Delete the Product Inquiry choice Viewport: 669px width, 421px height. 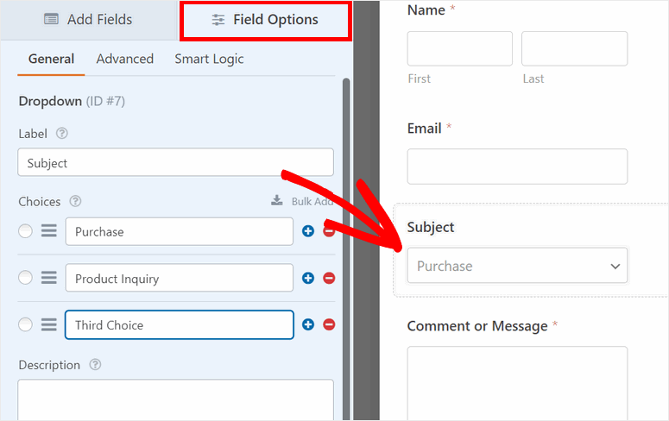click(329, 278)
